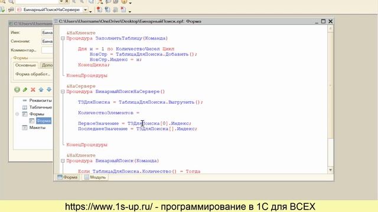The height and width of the screenshot is (212, 378).
Task: Move the item down with the blue down arrow
Action: click(49, 90)
